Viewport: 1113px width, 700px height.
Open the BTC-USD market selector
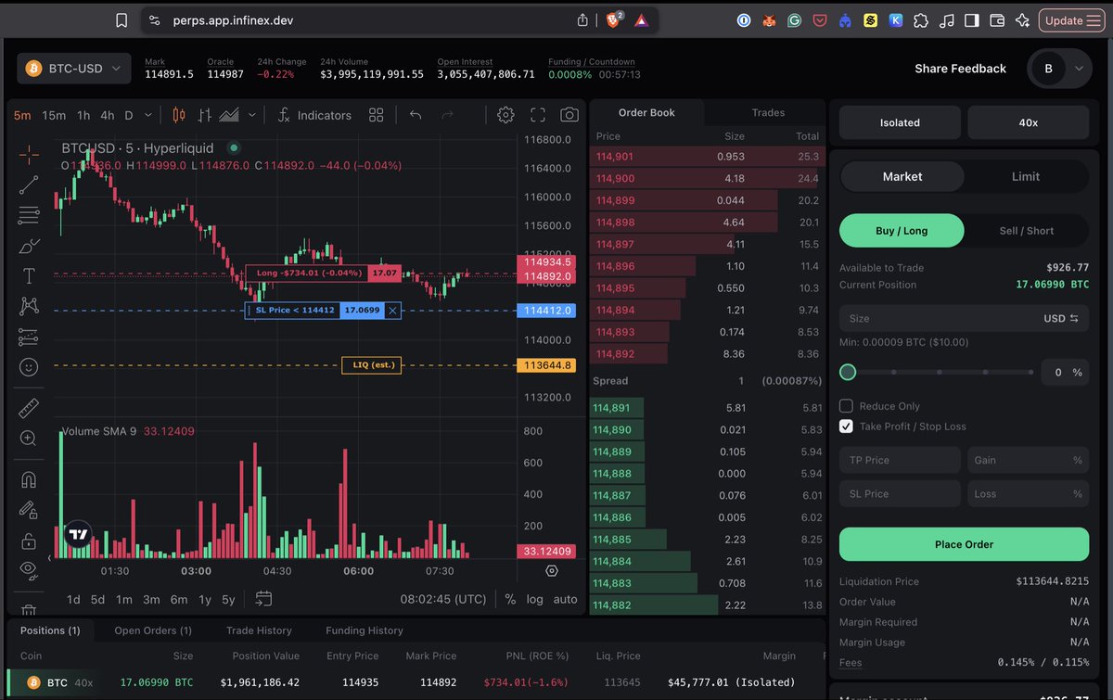[x=74, y=69]
